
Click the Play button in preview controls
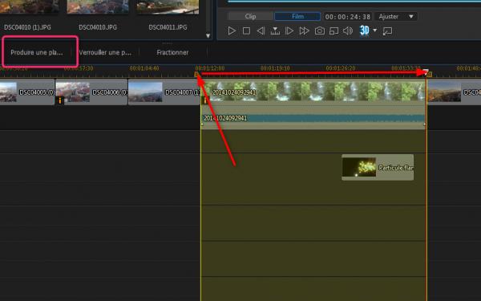[x=232, y=31]
